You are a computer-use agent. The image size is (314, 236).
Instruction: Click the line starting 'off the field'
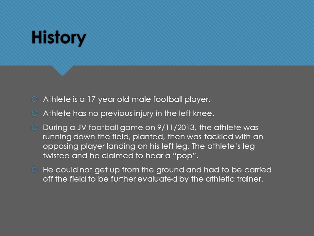pyautogui.click(x=153, y=179)
